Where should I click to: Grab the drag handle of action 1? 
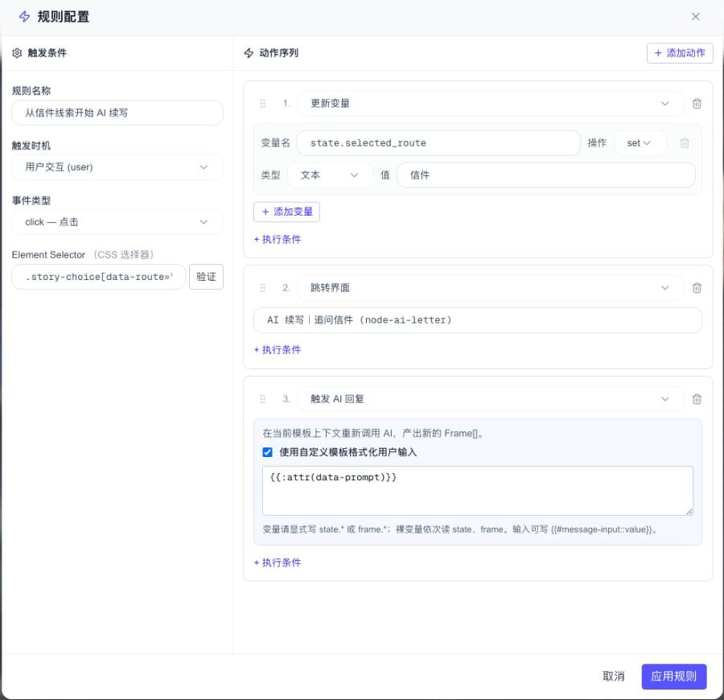click(x=263, y=104)
